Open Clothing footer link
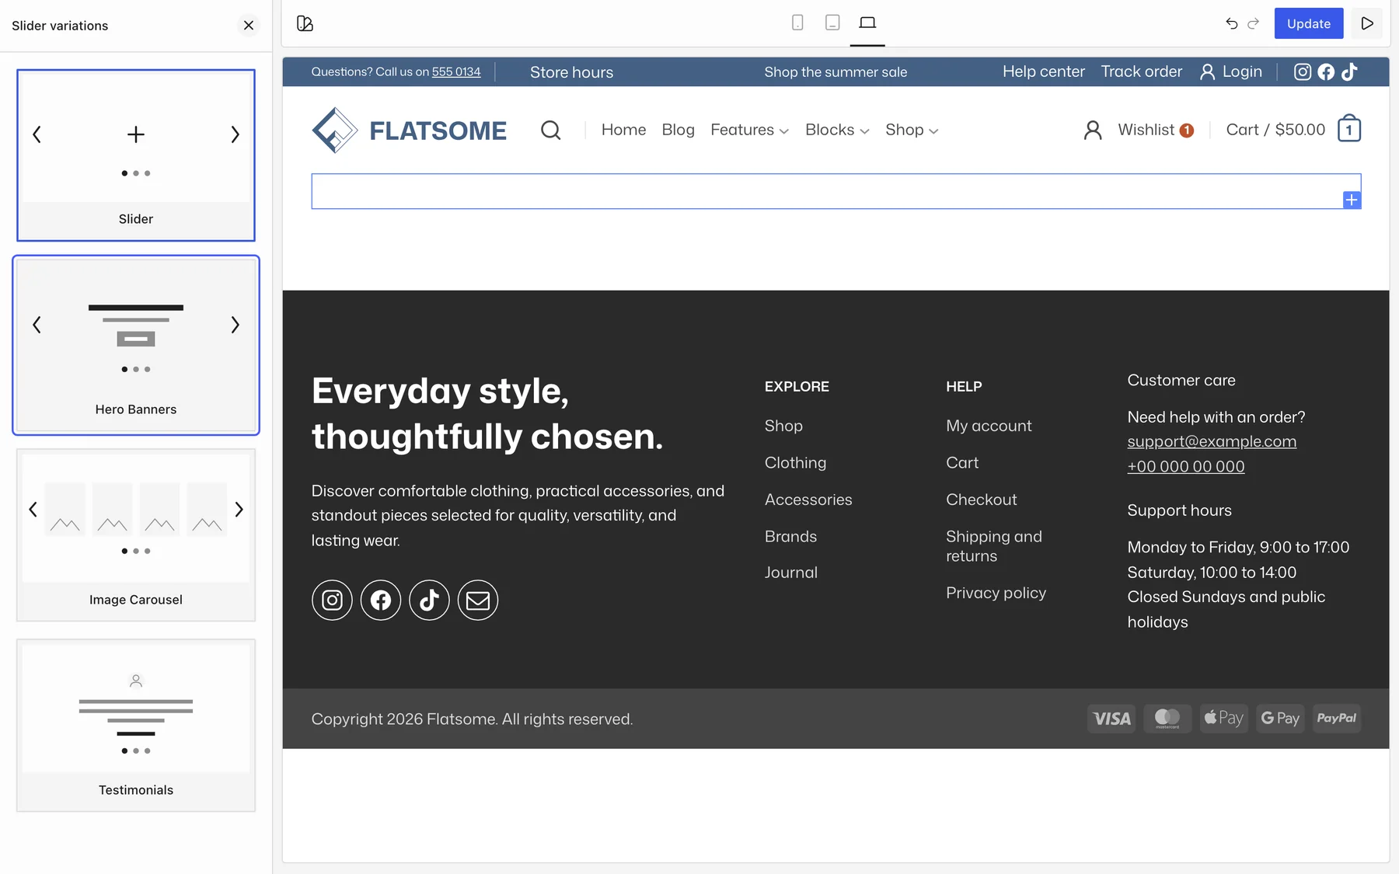The height and width of the screenshot is (874, 1399). tap(795, 462)
